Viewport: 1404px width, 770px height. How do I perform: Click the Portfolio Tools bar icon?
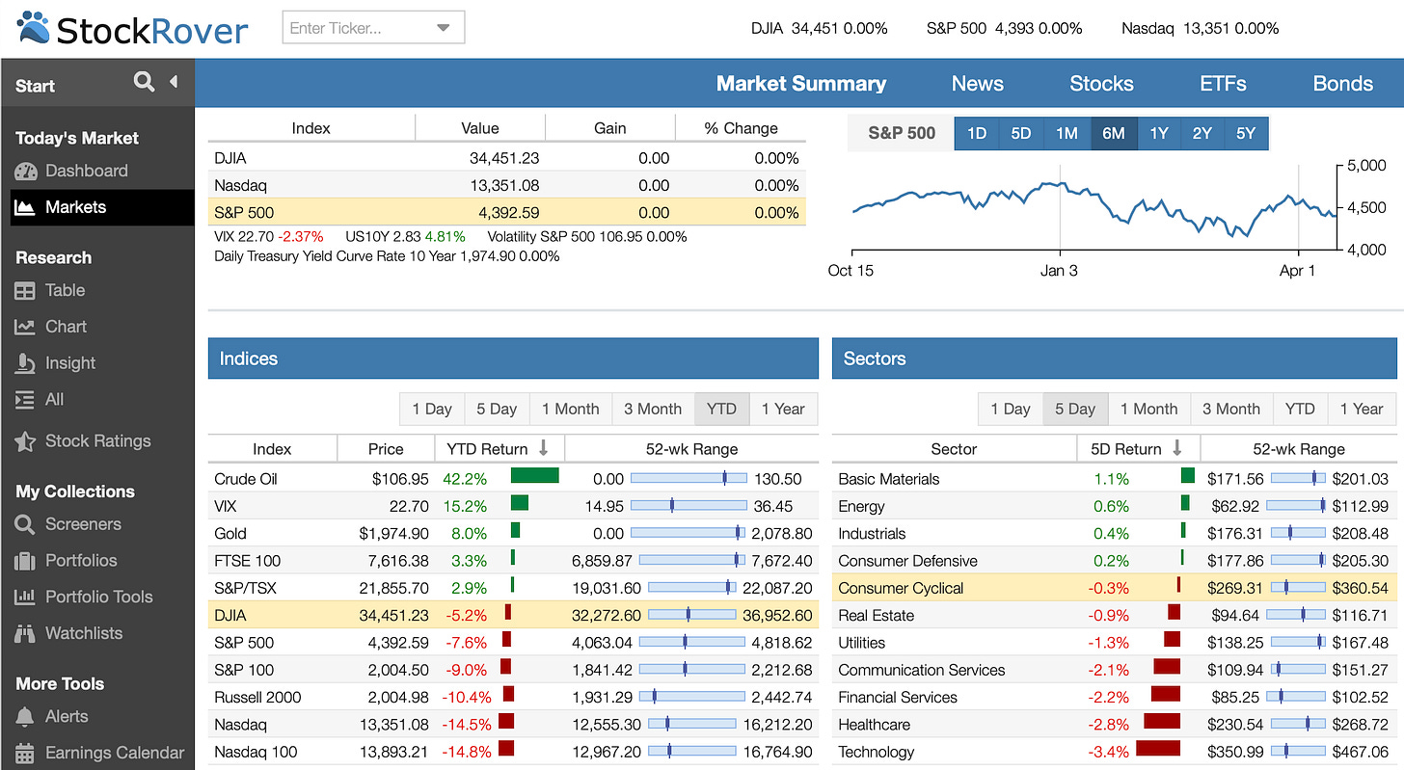pyautogui.click(x=25, y=597)
